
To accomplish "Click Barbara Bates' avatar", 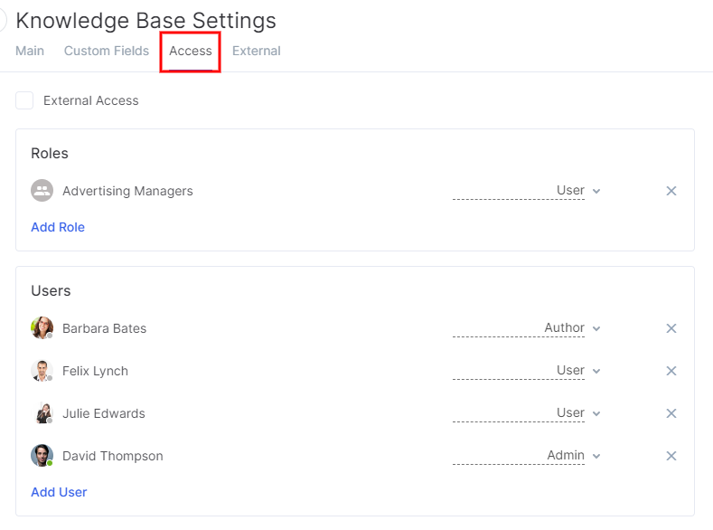I will pyautogui.click(x=42, y=328).
